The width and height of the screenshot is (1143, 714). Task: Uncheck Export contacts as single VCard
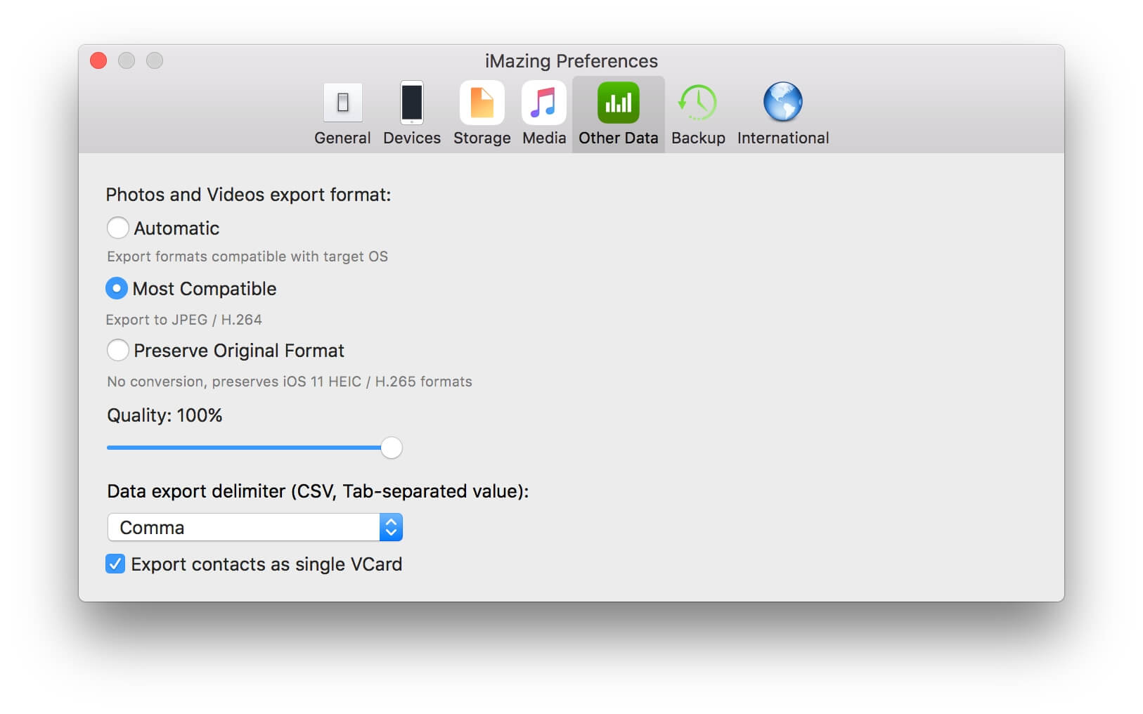pyautogui.click(x=115, y=564)
